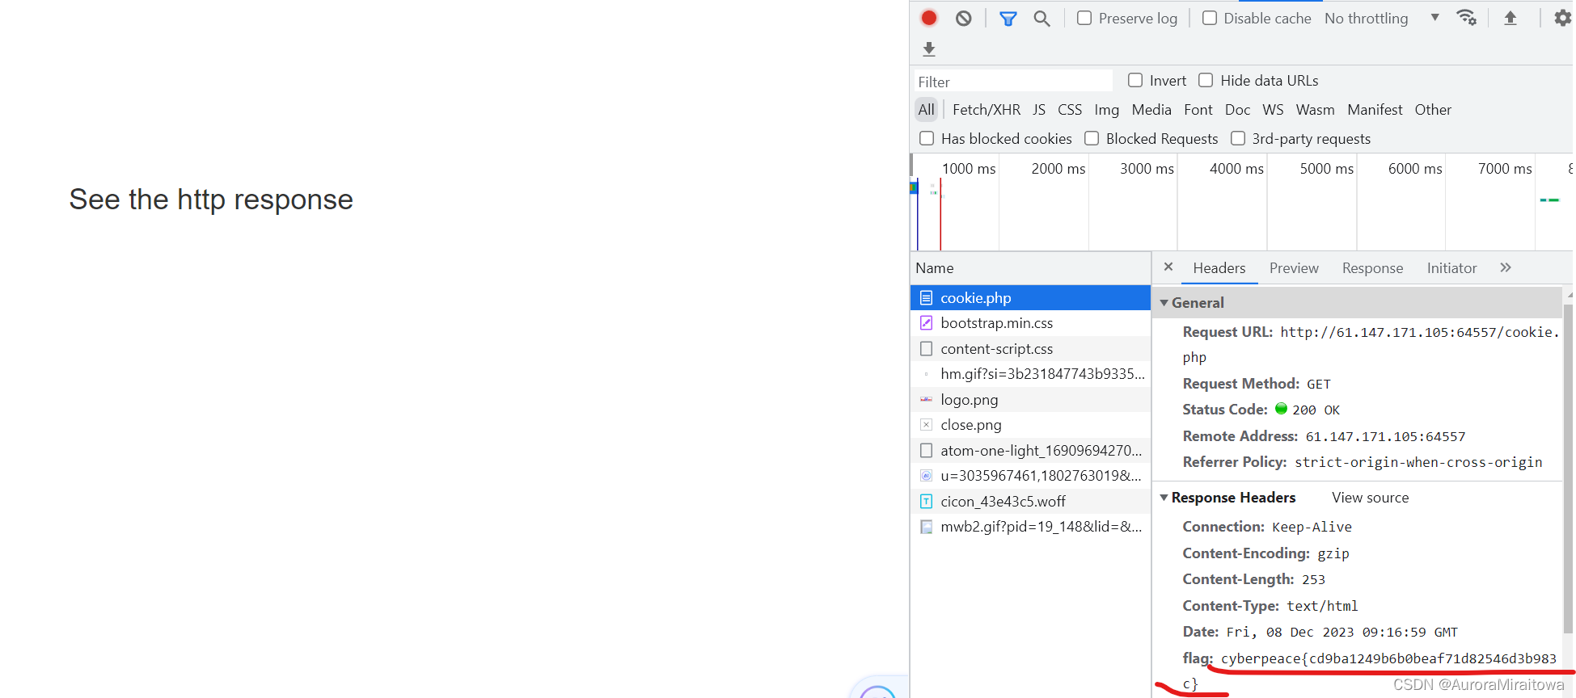Toggle the filter funnel icon
This screenshot has width=1576, height=698.
pos(1008,18)
